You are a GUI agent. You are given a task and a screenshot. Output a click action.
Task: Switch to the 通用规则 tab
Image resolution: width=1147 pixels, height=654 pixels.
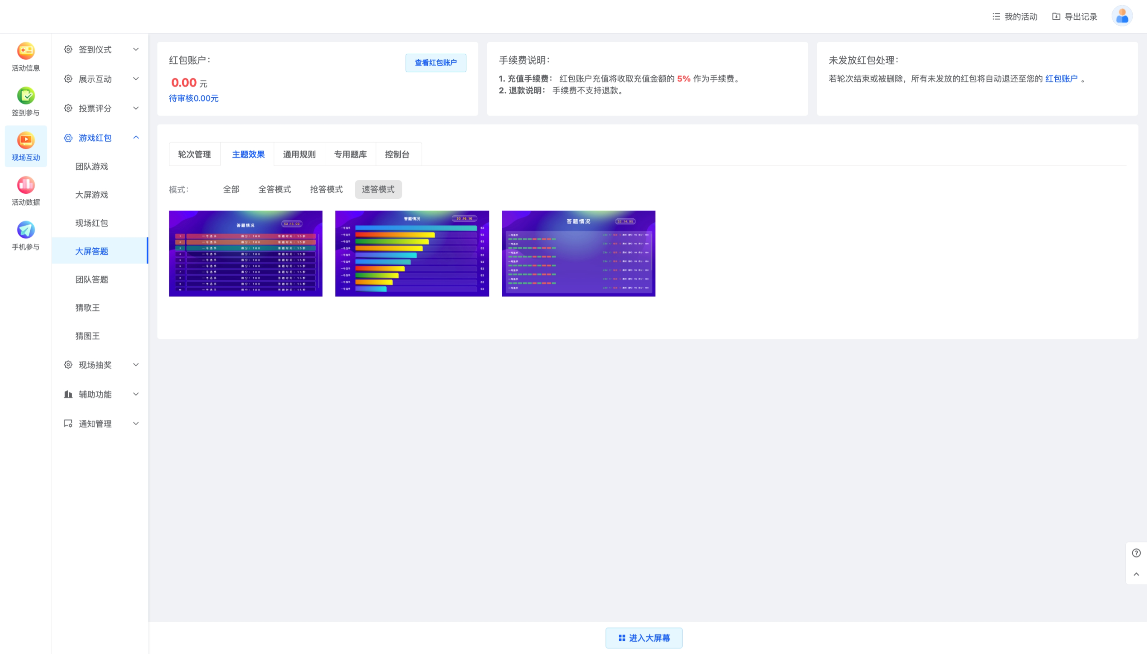[299, 154]
